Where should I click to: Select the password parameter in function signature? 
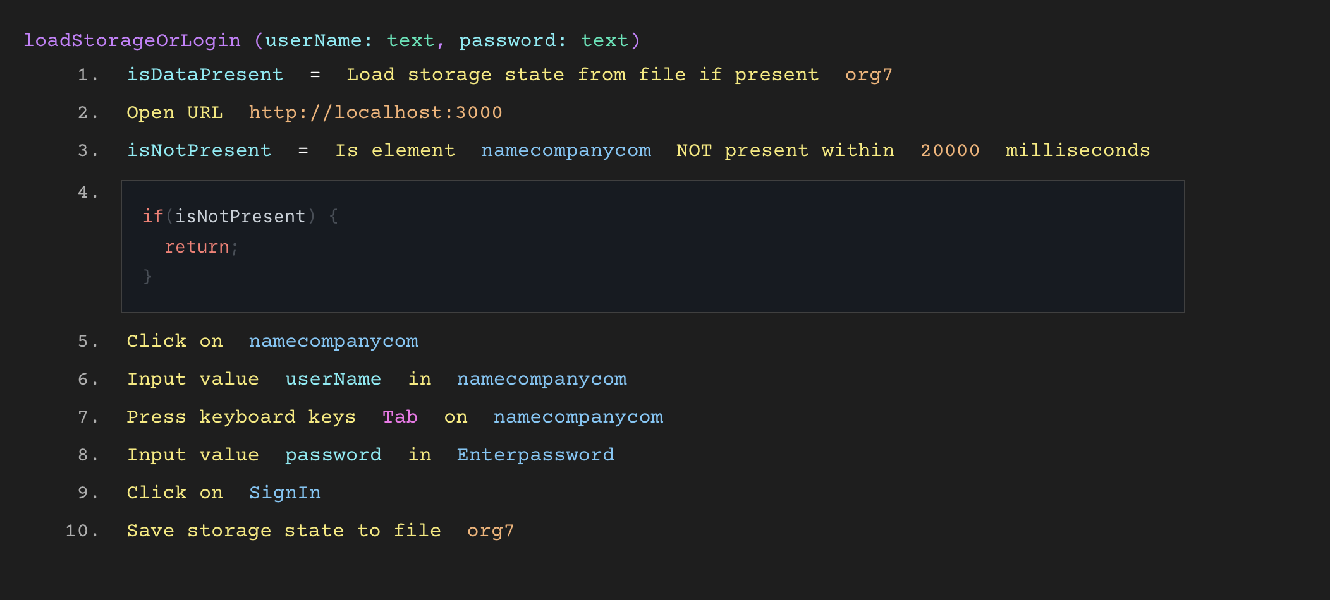click(x=508, y=40)
